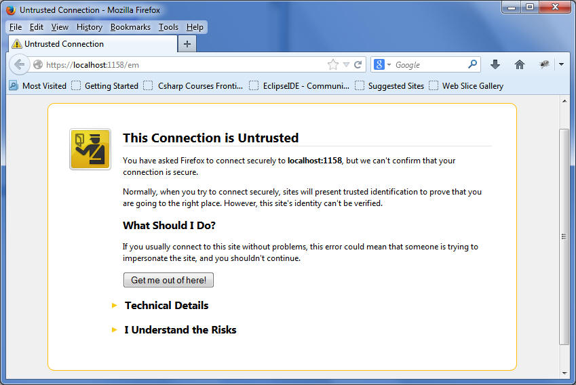Open the History menu
This screenshot has height=385, width=576.
(x=90, y=27)
